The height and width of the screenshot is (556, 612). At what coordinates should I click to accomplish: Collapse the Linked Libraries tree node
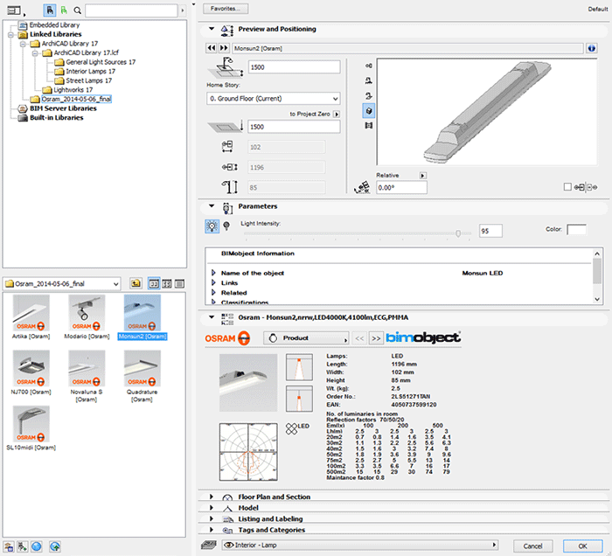tap(10, 34)
